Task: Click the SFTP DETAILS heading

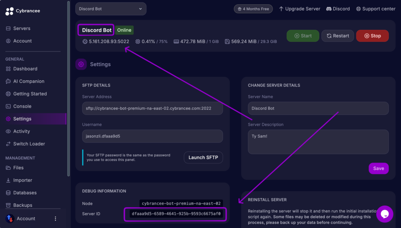Action: [96, 85]
